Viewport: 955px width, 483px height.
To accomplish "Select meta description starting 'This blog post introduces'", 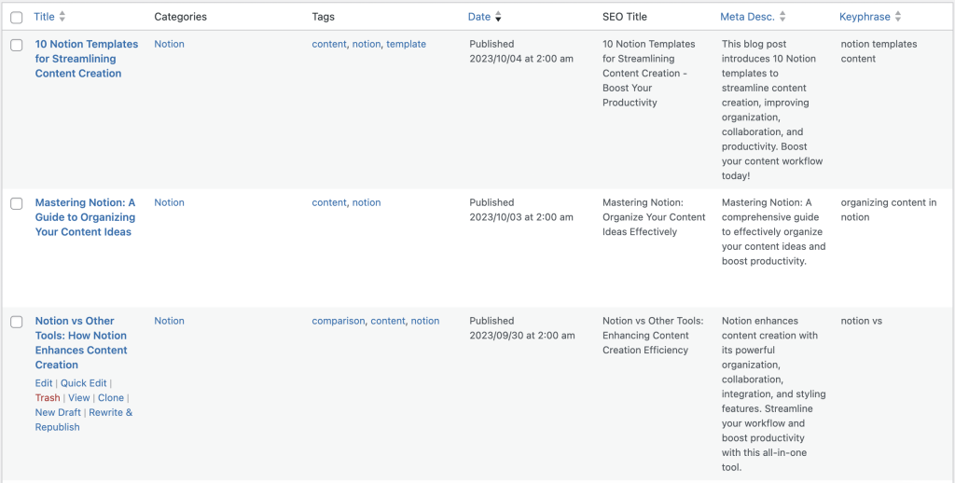I will pos(772,110).
